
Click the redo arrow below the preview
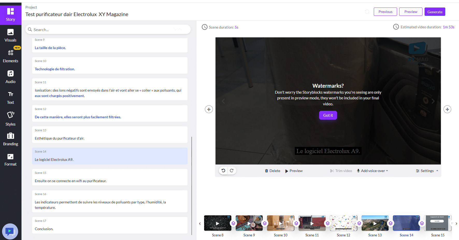pyautogui.click(x=232, y=170)
